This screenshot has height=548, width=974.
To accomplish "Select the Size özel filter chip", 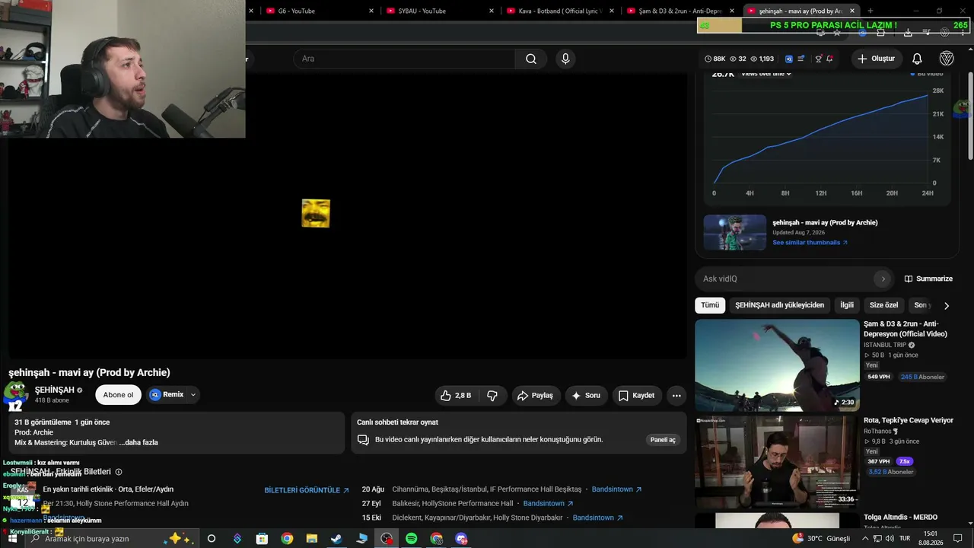I will pyautogui.click(x=883, y=305).
